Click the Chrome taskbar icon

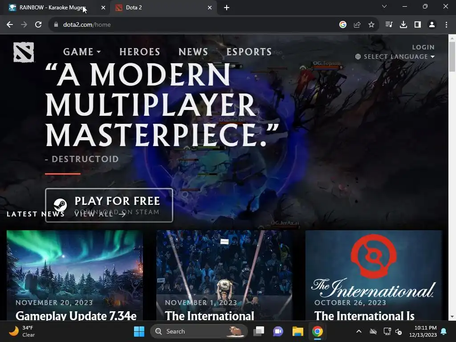tap(318, 331)
